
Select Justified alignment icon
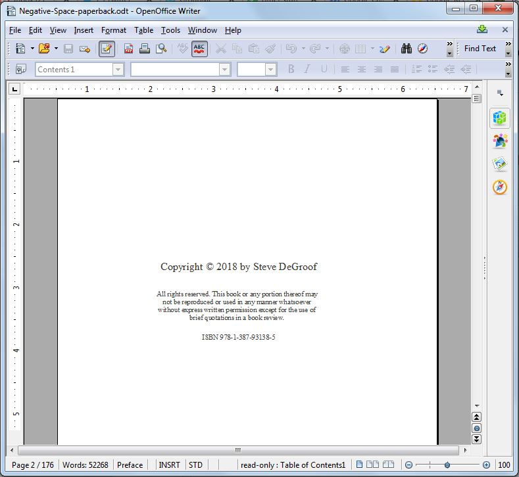(x=395, y=70)
